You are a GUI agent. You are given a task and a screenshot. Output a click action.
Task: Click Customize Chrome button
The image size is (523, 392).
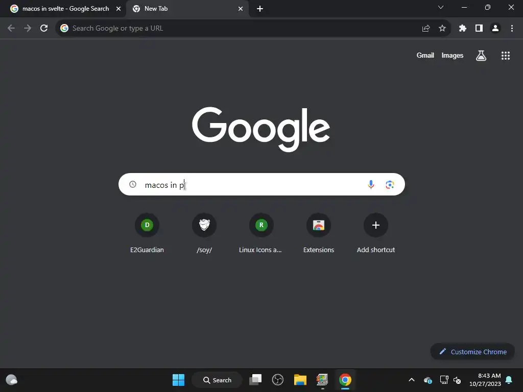[x=472, y=352]
